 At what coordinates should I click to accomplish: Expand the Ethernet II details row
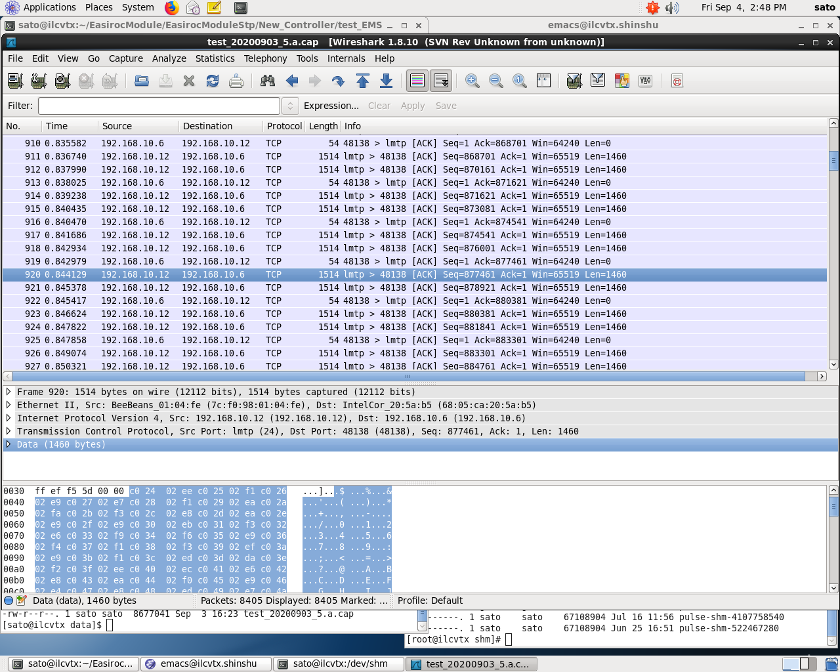[x=9, y=405]
